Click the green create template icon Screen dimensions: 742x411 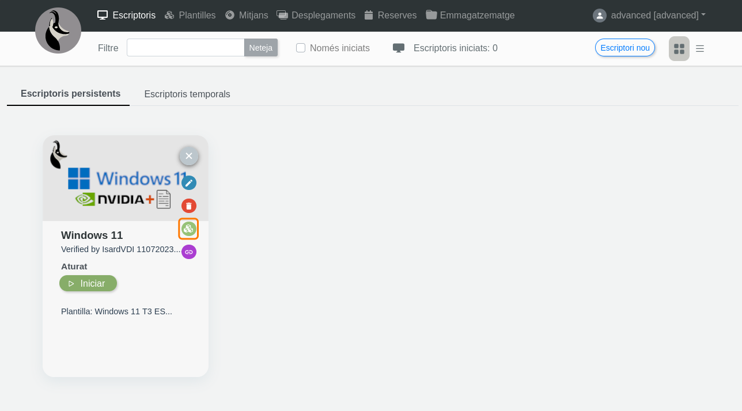(x=189, y=229)
